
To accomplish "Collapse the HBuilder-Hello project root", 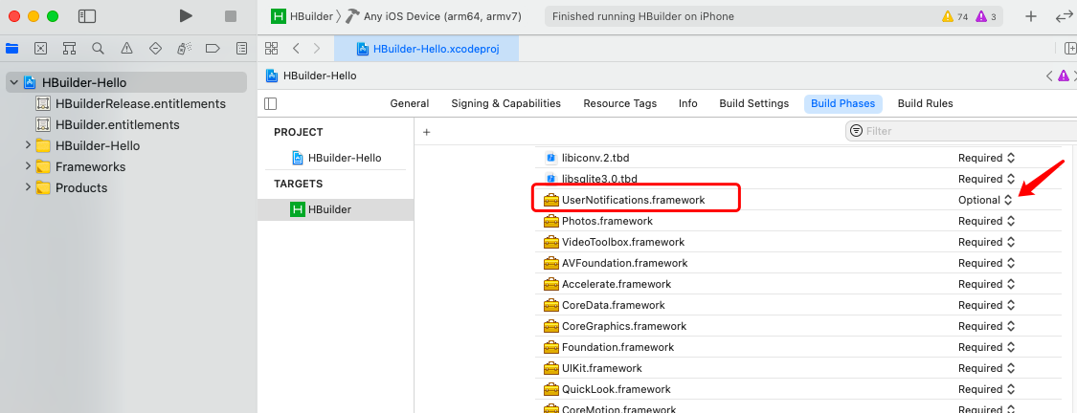I will pos(13,82).
